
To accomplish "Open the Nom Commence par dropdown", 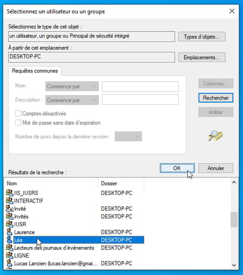I will [x=72, y=86].
